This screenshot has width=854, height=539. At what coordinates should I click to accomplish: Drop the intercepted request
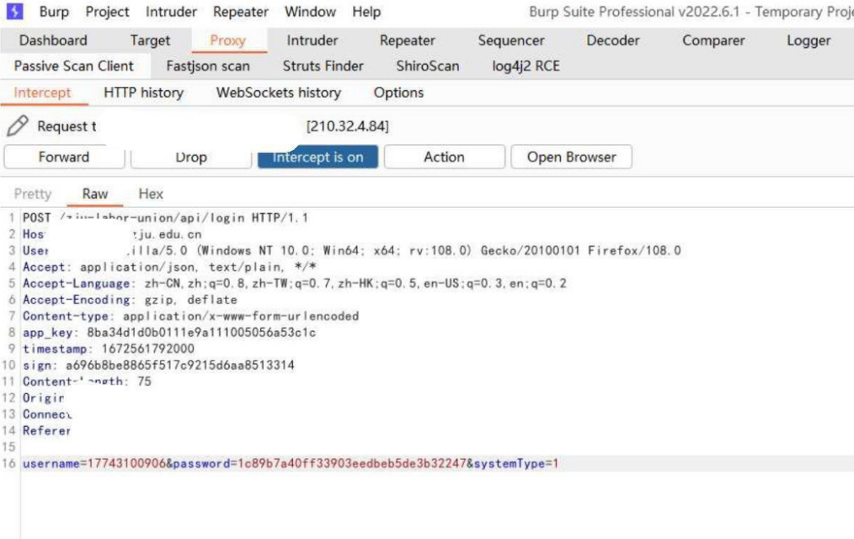[x=191, y=157]
